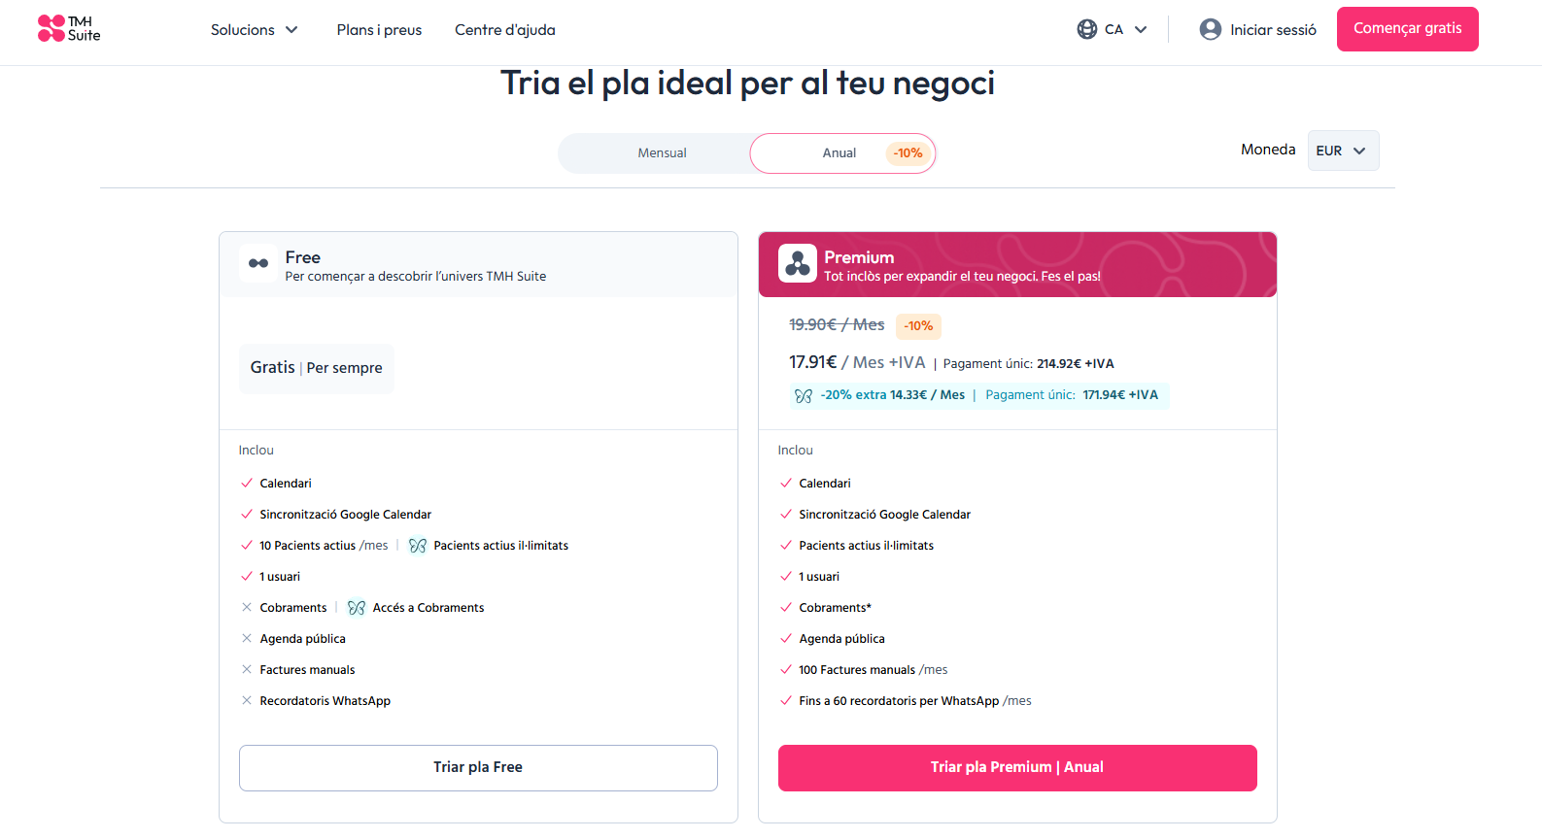This screenshot has width=1542, height=839.
Task: Click the butterfly icon beside -20% extra
Action: 804,395
